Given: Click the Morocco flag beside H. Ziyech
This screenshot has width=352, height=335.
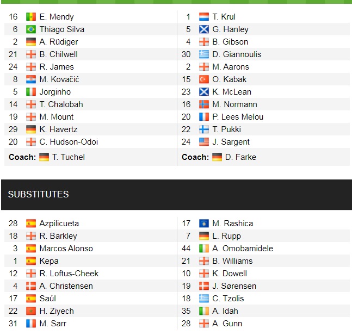Looking at the screenshot, I should (30, 311).
